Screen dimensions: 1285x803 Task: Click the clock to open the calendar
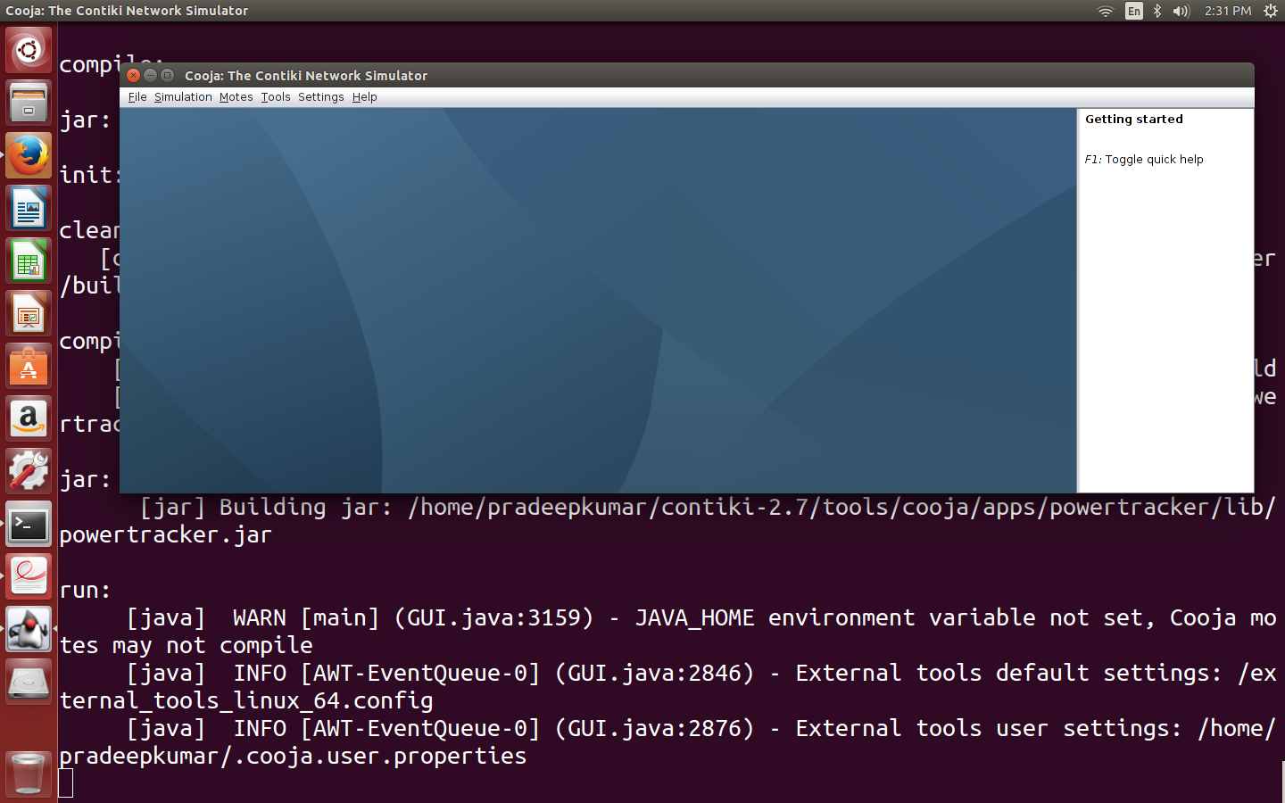[x=1227, y=11]
